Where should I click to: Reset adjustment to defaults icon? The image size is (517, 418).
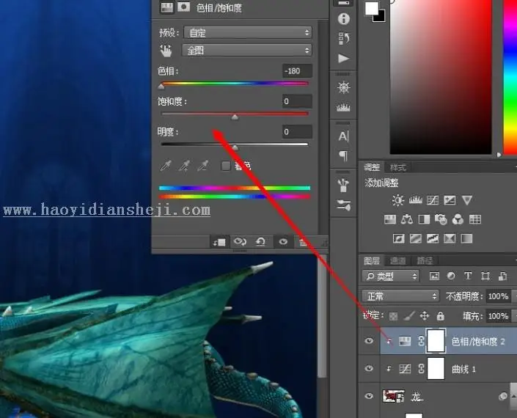[261, 242]
